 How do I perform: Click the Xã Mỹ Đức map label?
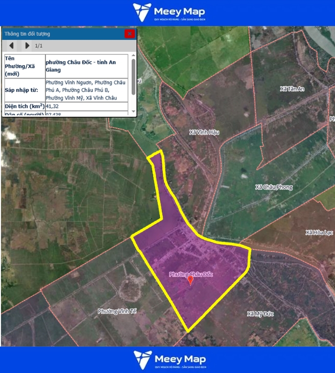coord(260,314)
